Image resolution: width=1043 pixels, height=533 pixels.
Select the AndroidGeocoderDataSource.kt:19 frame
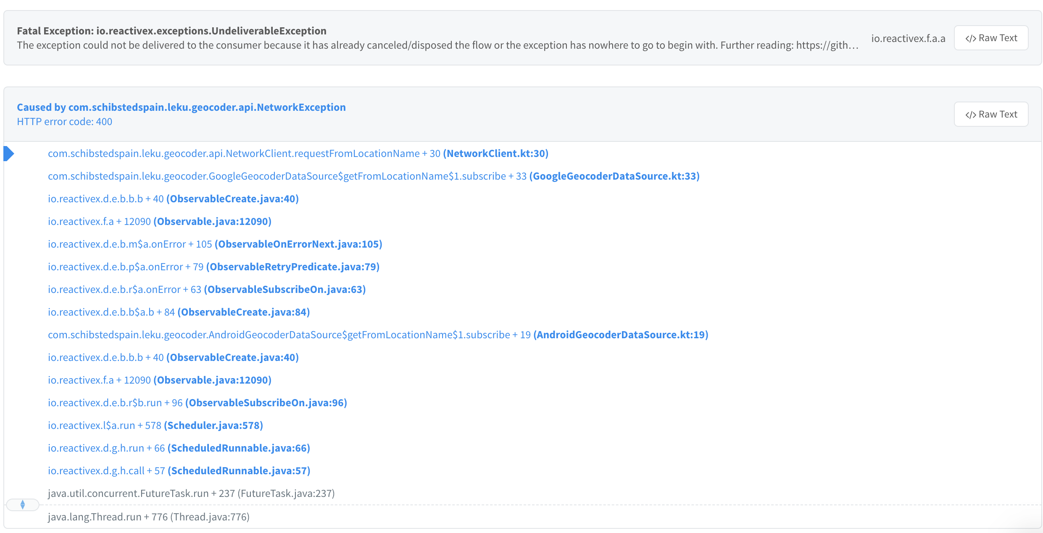click(x=377, y=334)
